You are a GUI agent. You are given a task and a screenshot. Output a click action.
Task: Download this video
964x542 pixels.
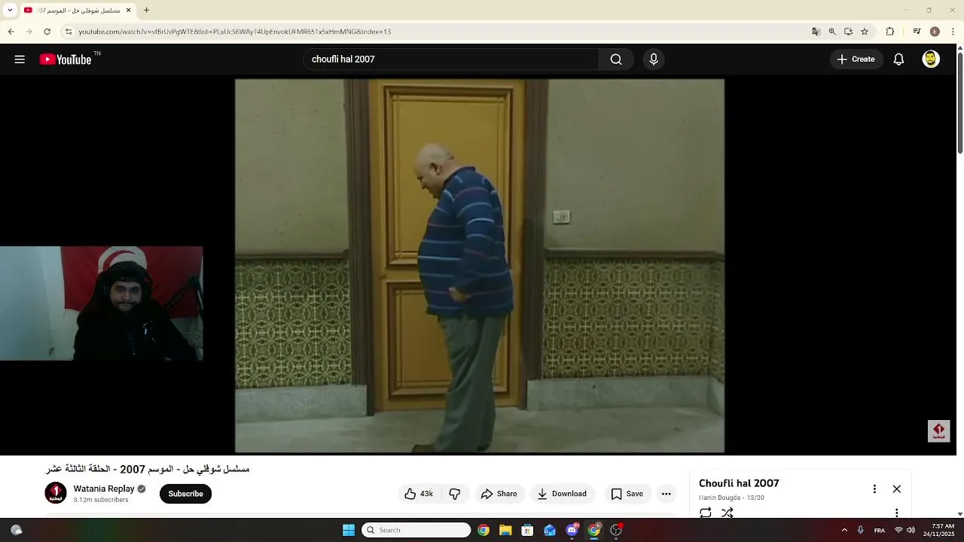[x=562, y=494]
